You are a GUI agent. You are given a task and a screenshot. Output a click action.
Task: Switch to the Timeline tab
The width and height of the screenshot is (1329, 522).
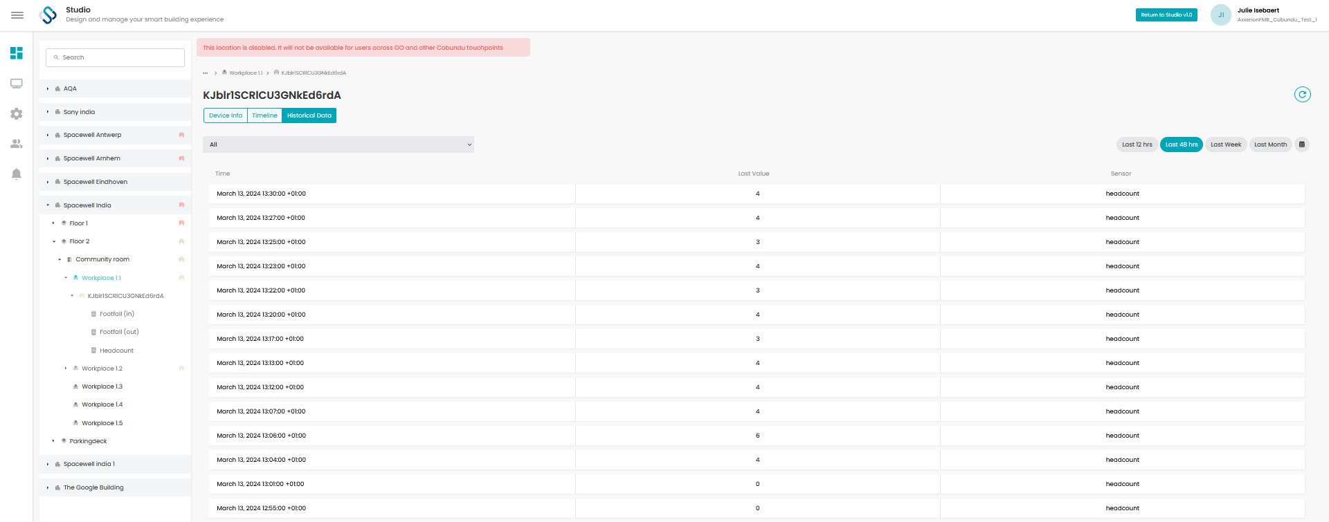[264, 115]
